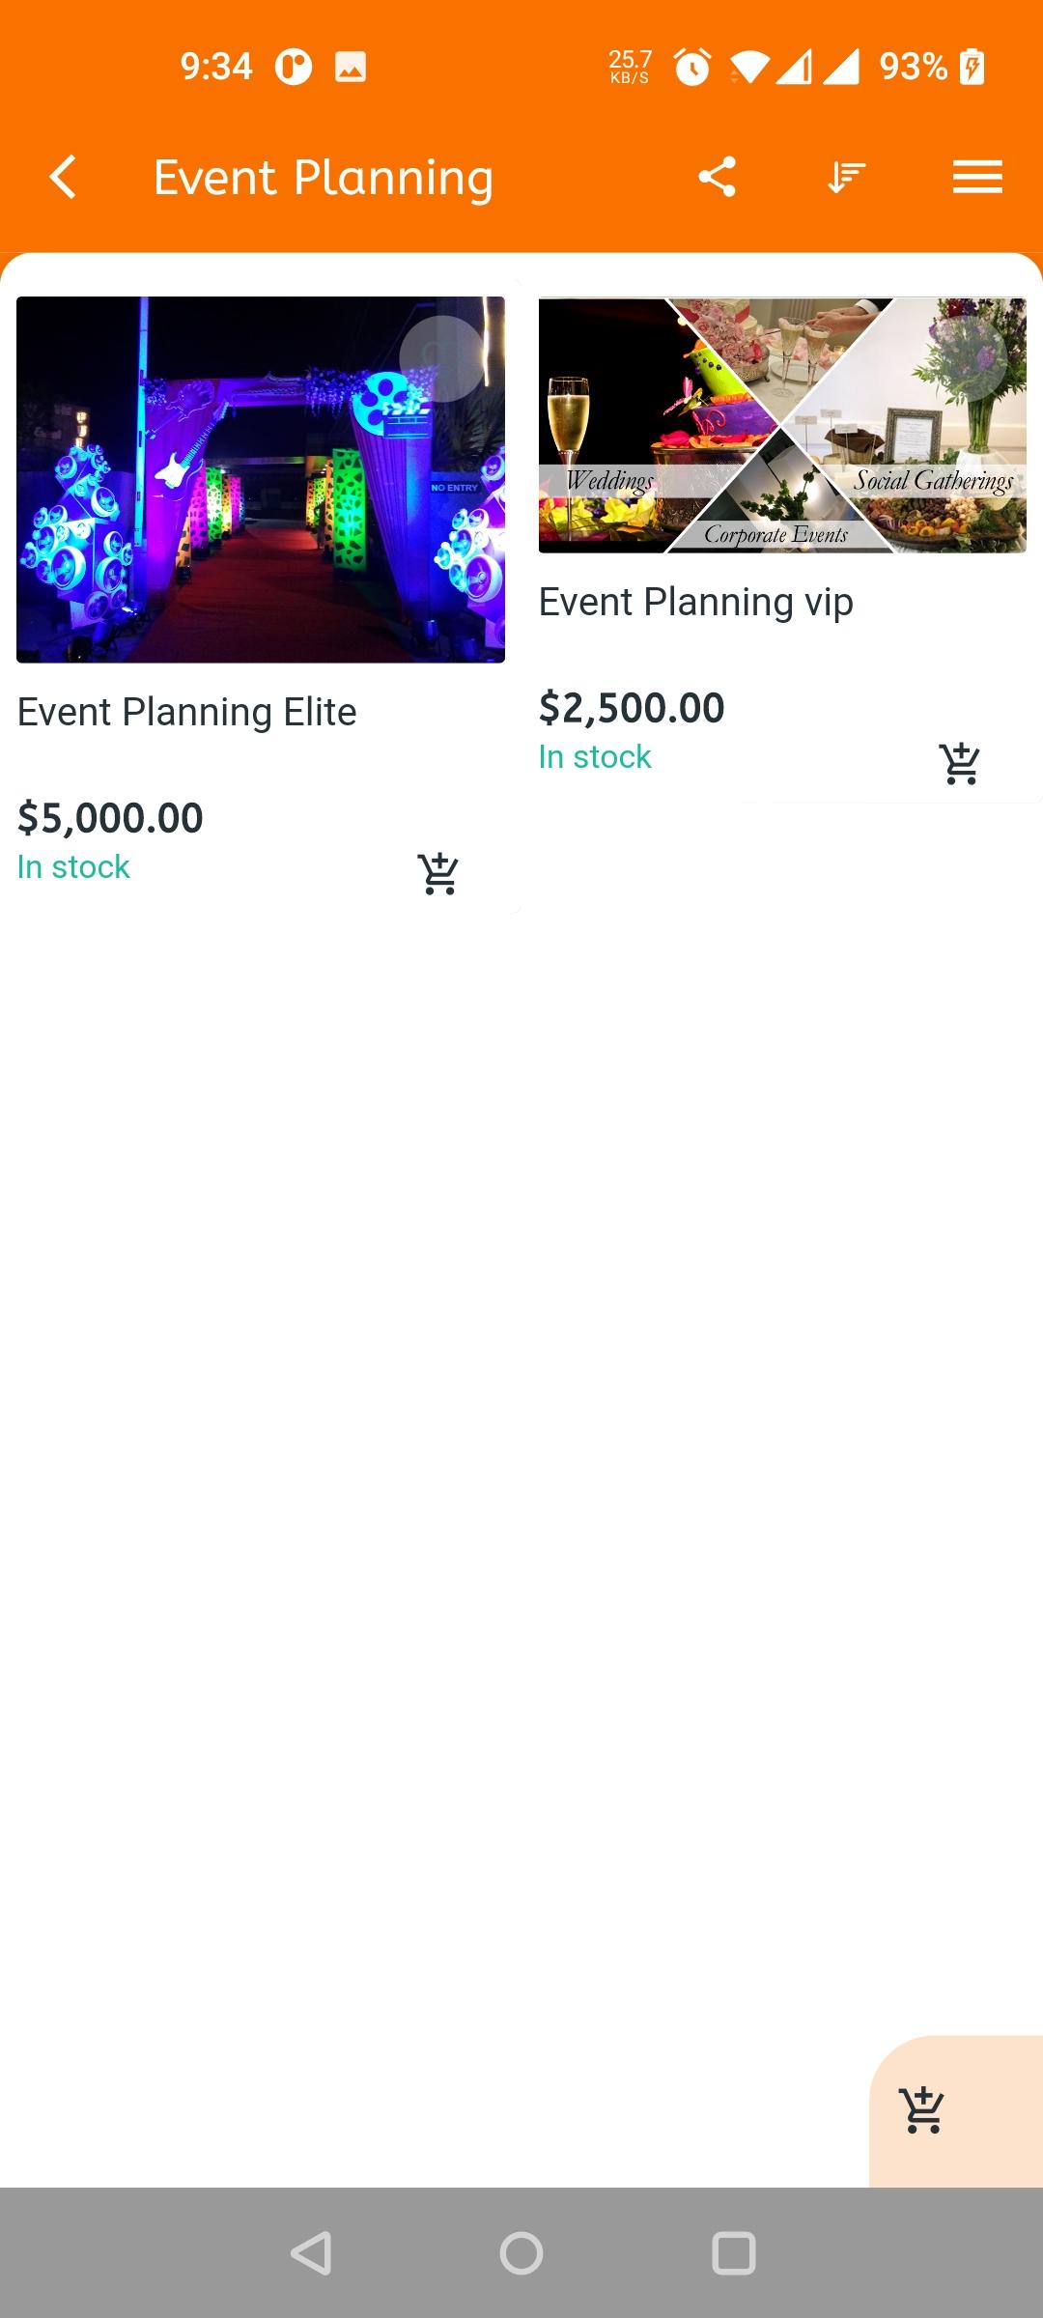The image size is (1043, 2318).
Task: Open Event Planning Elite product image
Action: [x=261, y=480]
